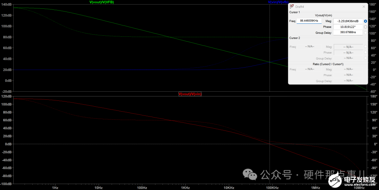Click the Cursor 1 Group Delay value field
The height and width of the screenshot is (190, 379).
pos(348,33)
